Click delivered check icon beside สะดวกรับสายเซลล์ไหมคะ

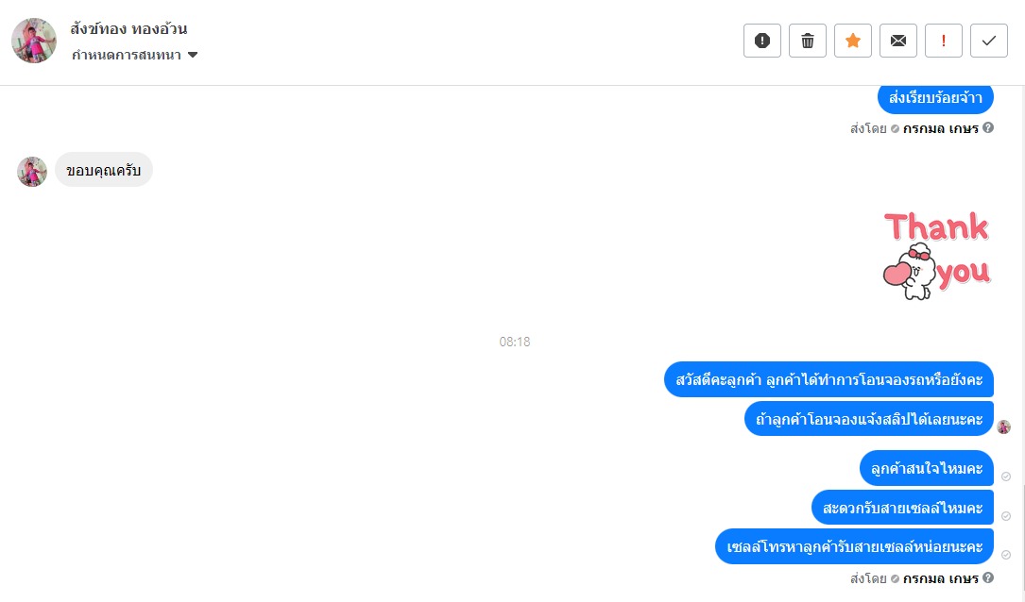point(1006,516)
